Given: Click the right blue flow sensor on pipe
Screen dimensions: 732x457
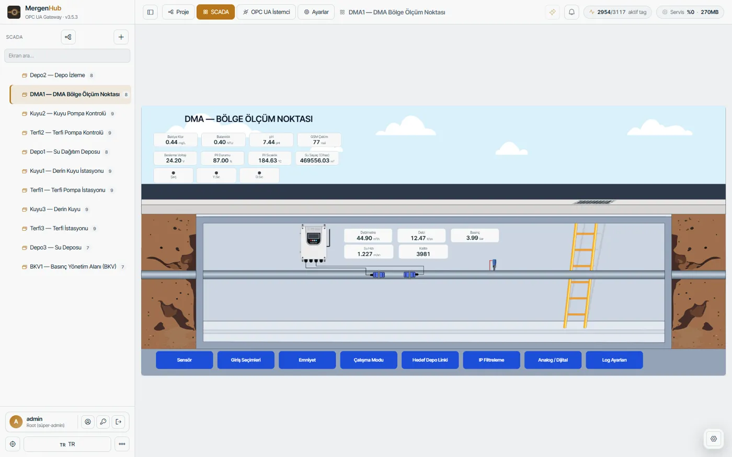Looking at the screenshot, I should click(x=410, y=274).
